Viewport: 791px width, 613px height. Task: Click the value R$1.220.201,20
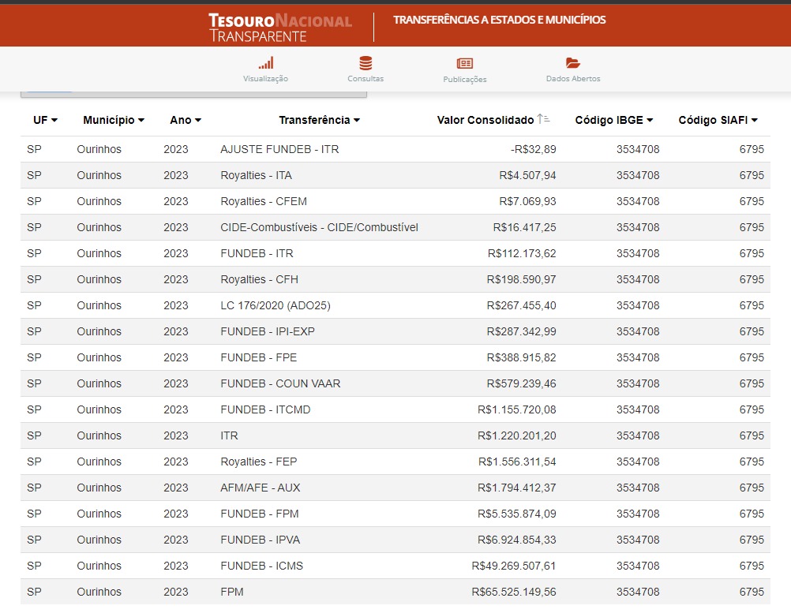pyautogui.click(x=517, y=435)
